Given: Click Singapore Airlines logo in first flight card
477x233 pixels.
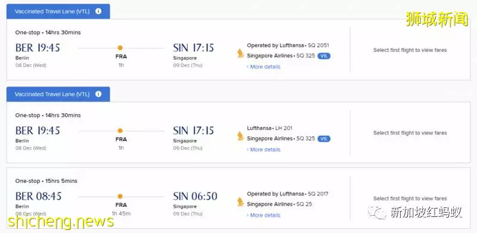Looking at the screenshot, I should pyautogui.click(x=240, y=53).
